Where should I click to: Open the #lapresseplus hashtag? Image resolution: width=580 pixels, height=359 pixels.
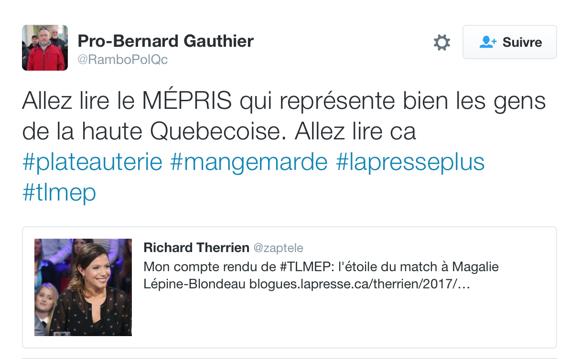click(x=410, y=162)
